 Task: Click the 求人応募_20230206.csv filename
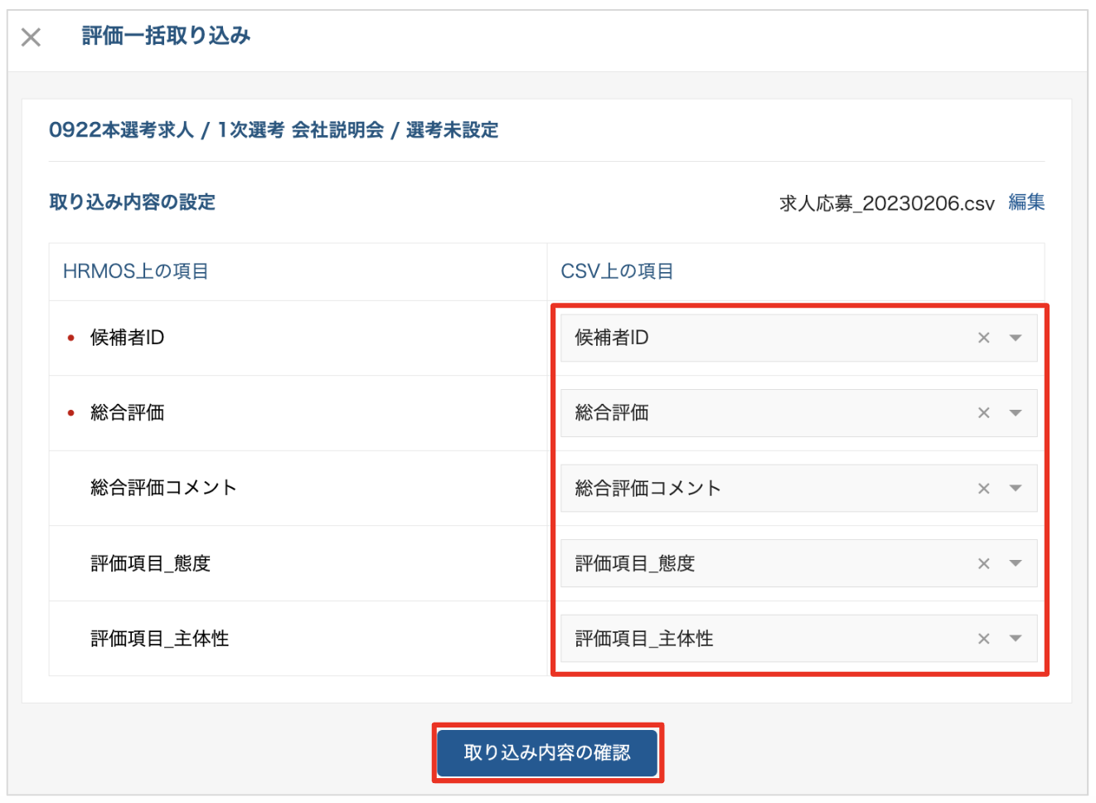886,203
